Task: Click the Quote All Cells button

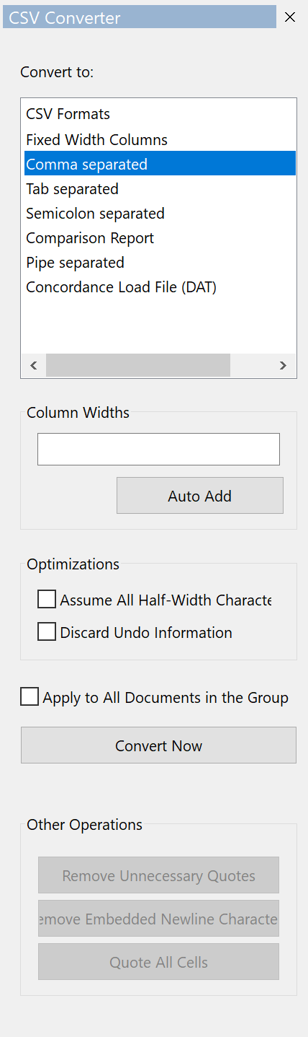Action: (158, 962)
